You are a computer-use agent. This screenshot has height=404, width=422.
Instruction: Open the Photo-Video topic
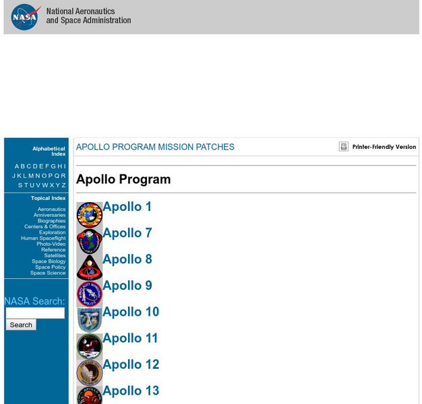pos(51,244)
